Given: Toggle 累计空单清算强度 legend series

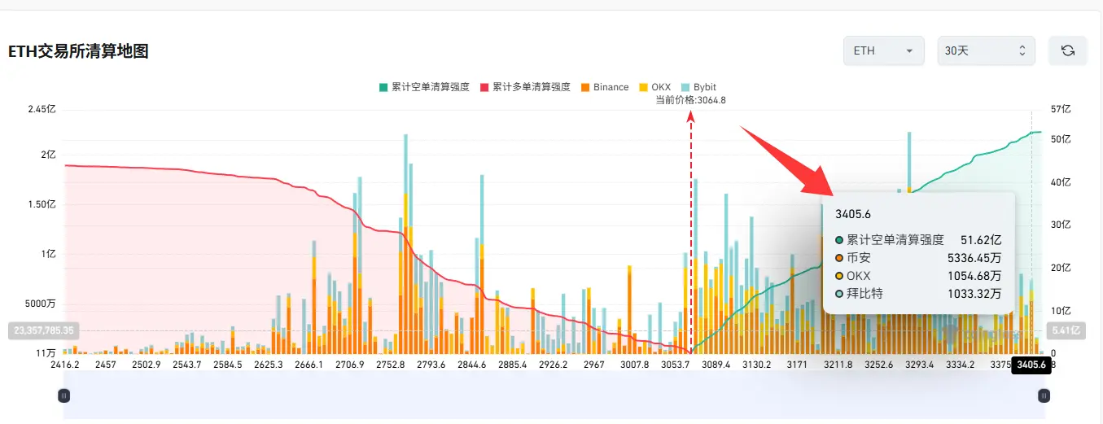Looking at the screenshot, I should (x=424, y=87).
